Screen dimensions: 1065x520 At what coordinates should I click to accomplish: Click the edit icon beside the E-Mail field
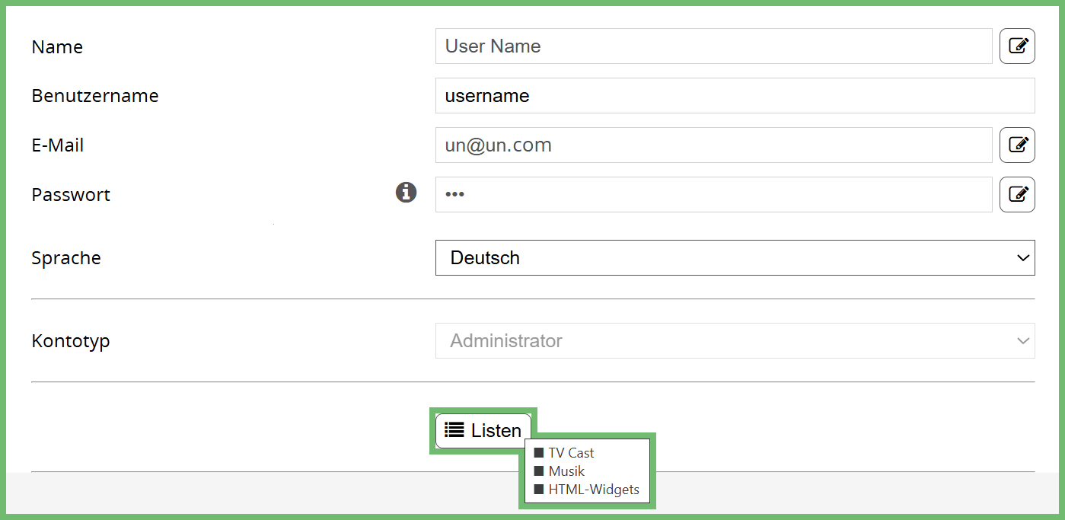(1017, 145)
